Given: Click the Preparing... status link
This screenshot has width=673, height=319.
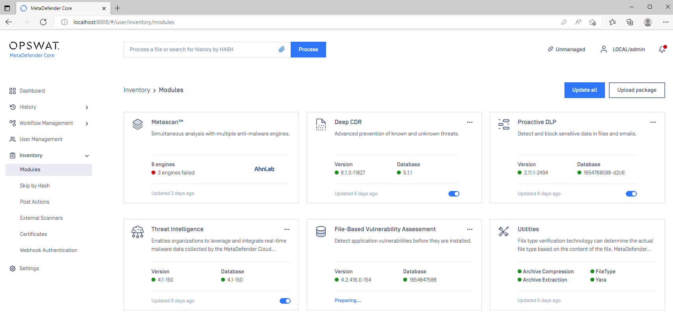Looking at the screenshot, I should (x=348, y=300).
